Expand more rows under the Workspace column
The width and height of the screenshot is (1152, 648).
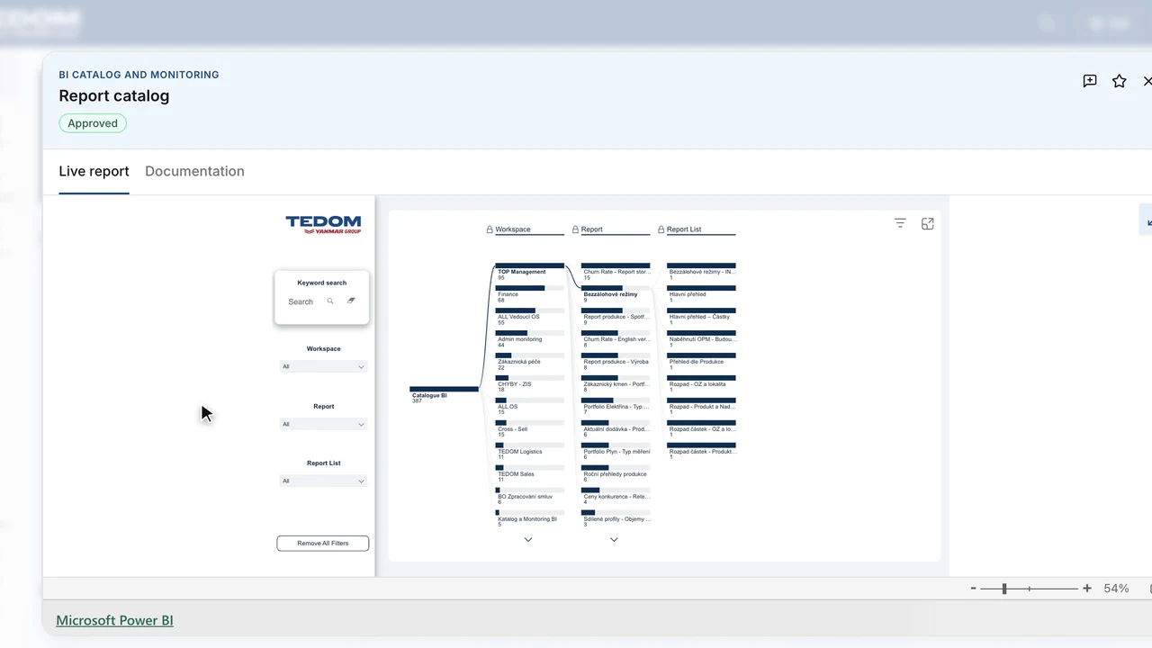[528, 540]
